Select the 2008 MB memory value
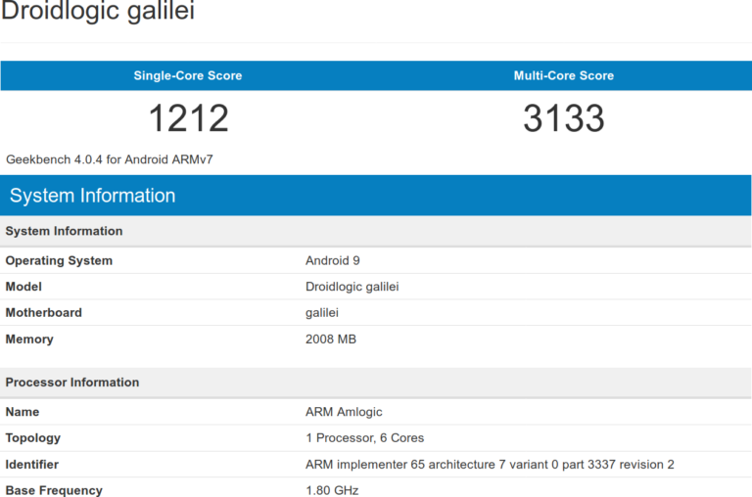 tap(331, 339)
